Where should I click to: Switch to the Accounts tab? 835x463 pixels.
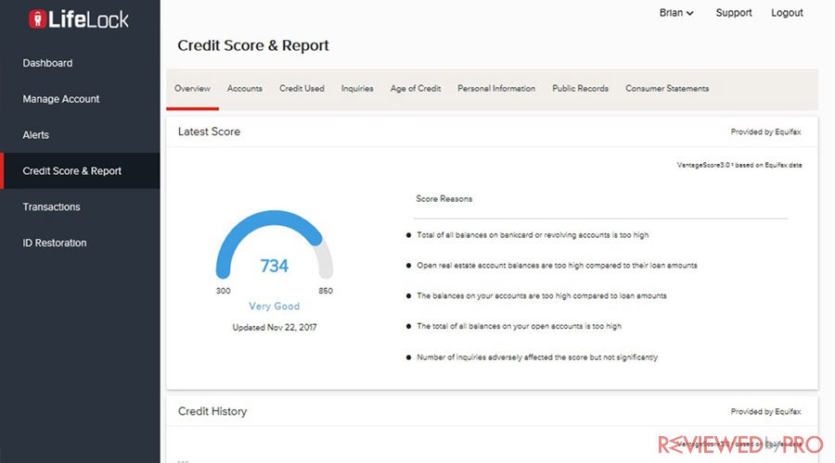[244, 88]
